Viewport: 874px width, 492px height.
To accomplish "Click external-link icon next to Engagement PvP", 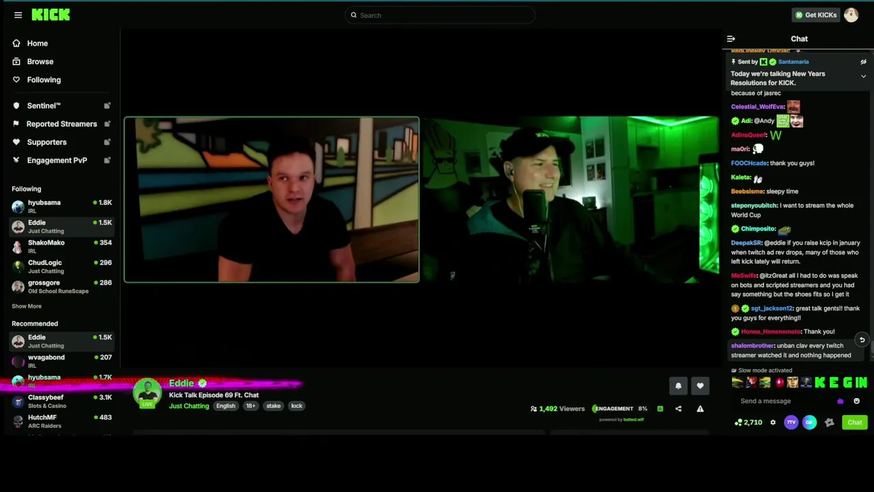I will pos(107,161).
